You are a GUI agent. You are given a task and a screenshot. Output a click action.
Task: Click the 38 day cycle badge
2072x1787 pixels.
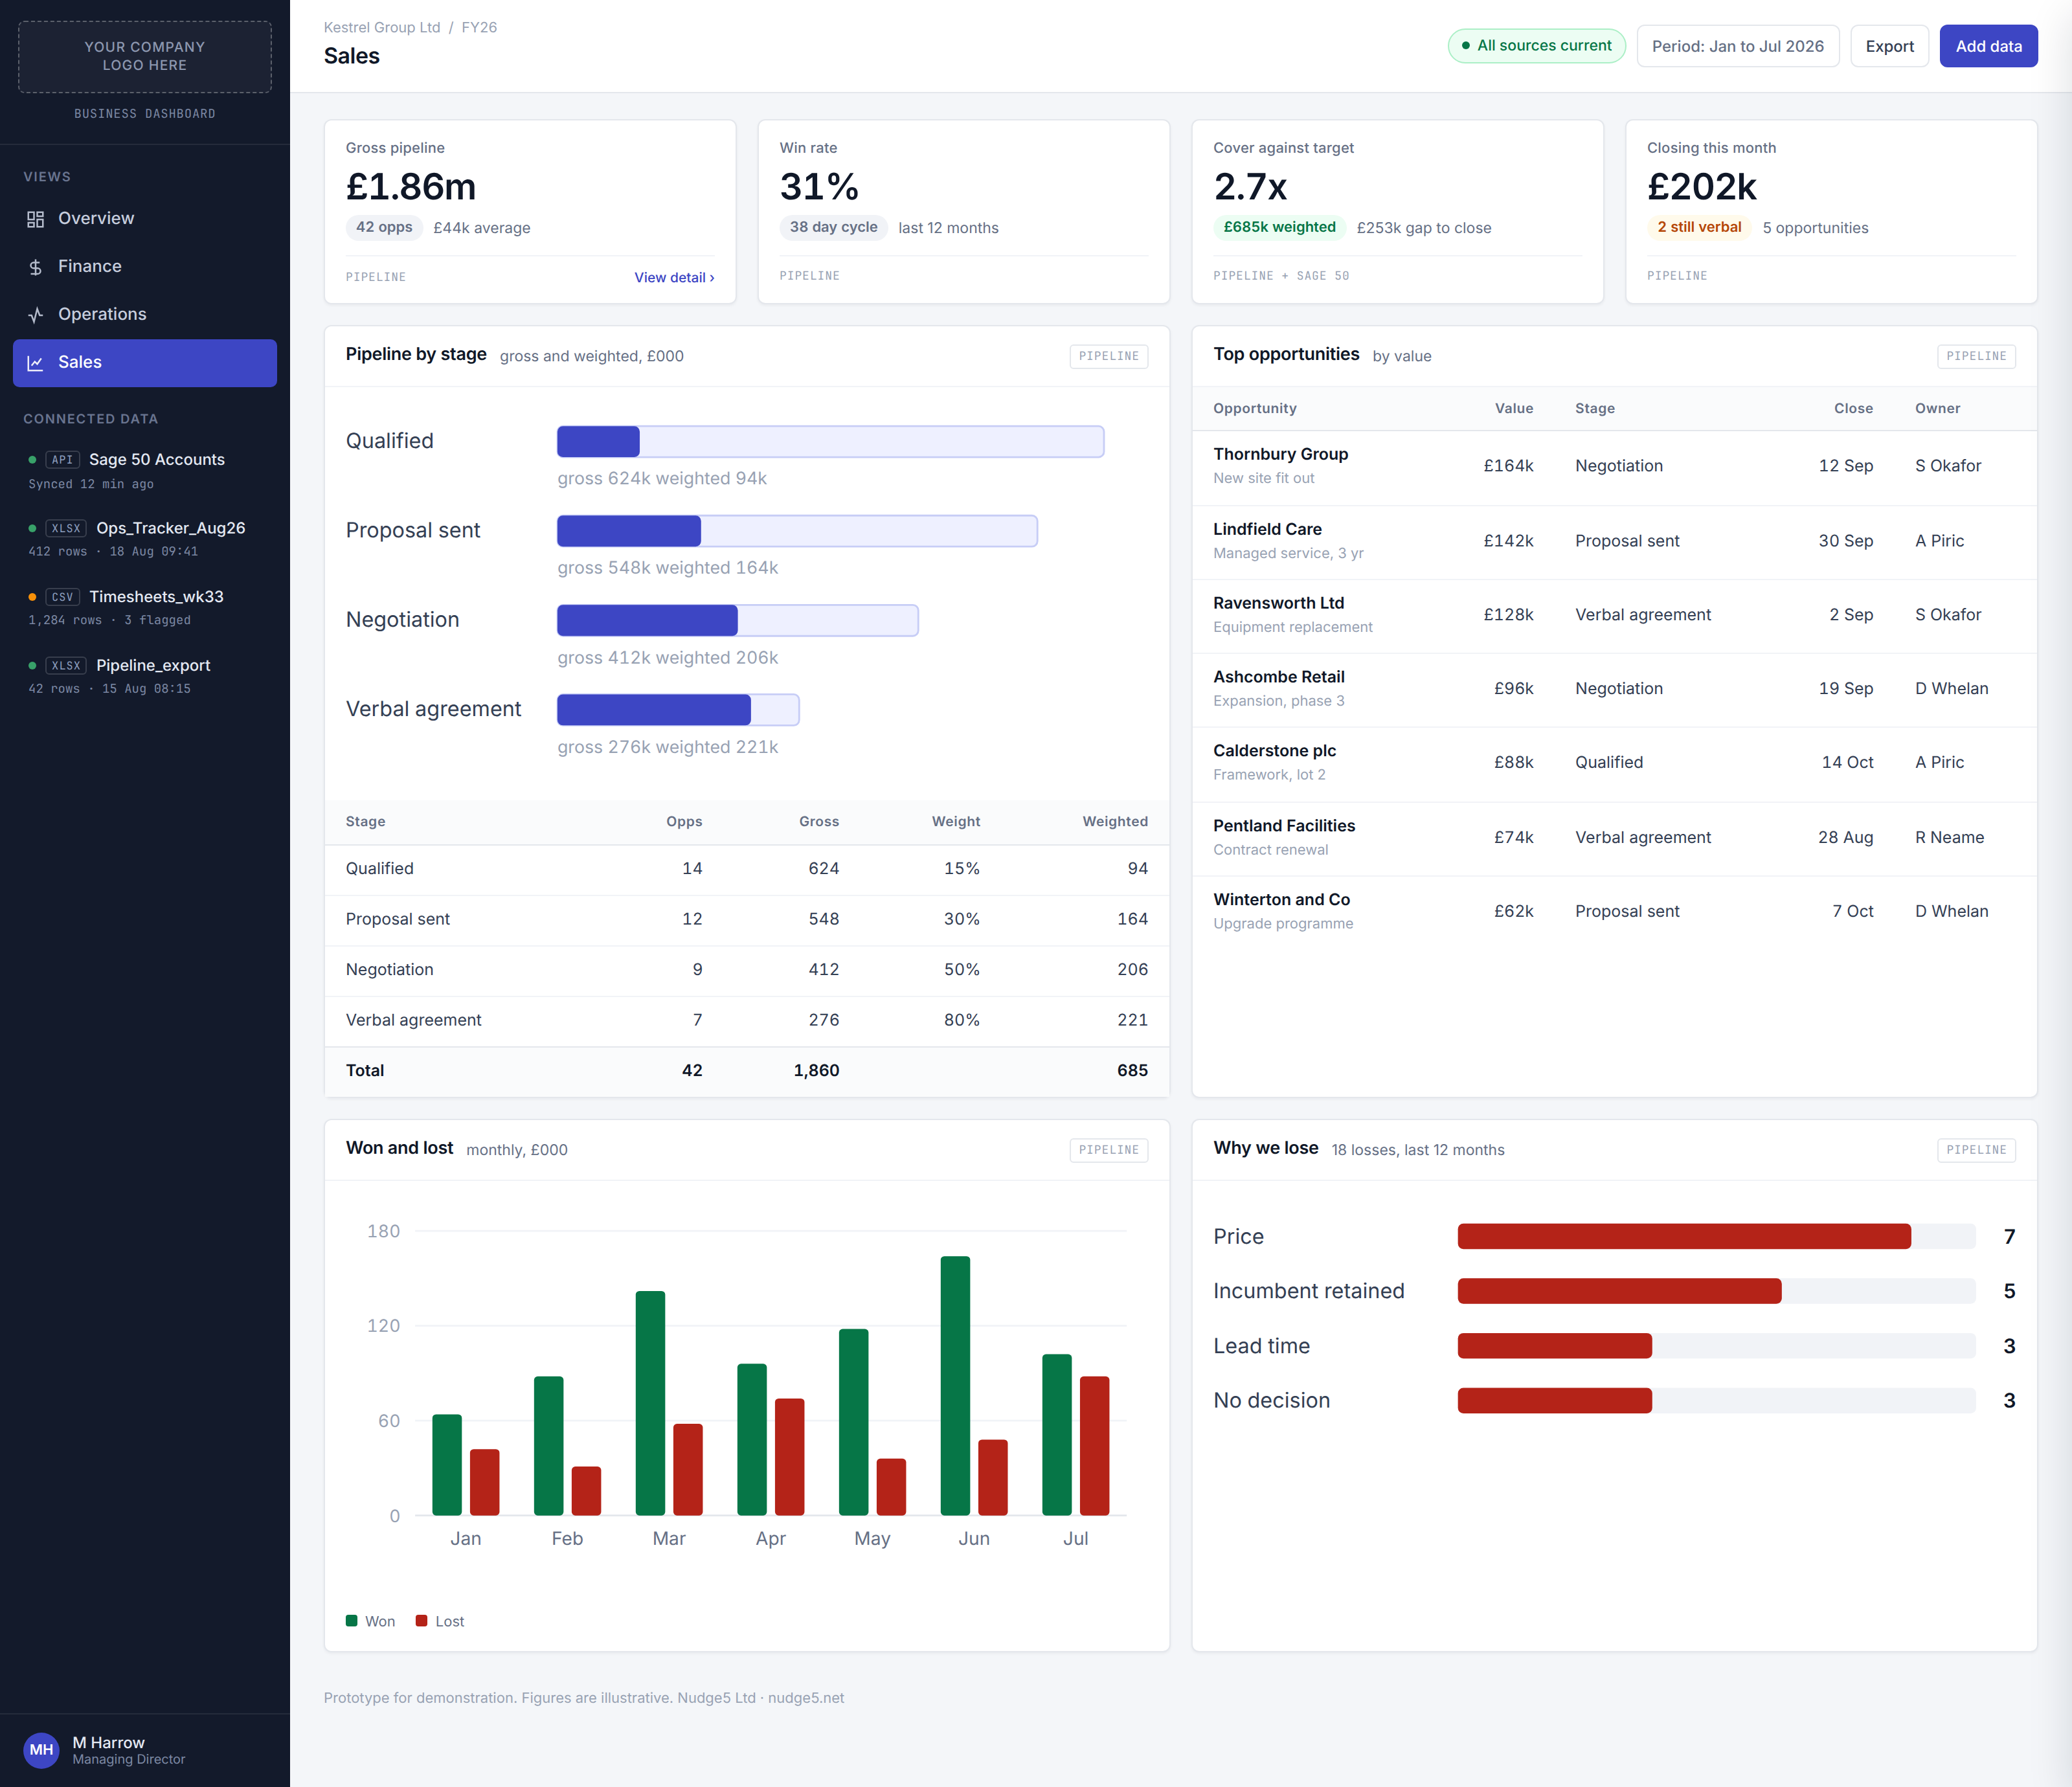833,228
